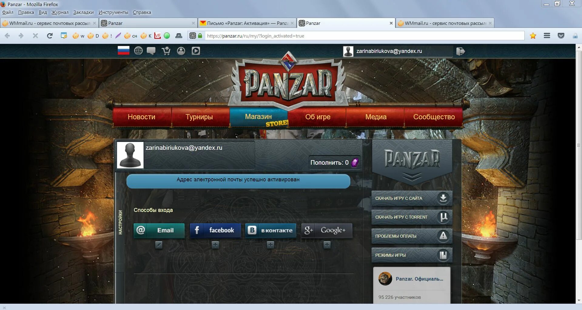Click the plus icon under facebook
The image size is (582, 310).
tap(215, 245)
